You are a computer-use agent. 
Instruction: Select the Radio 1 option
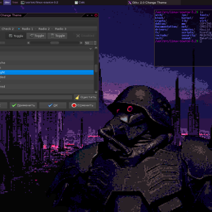point(25,29)
